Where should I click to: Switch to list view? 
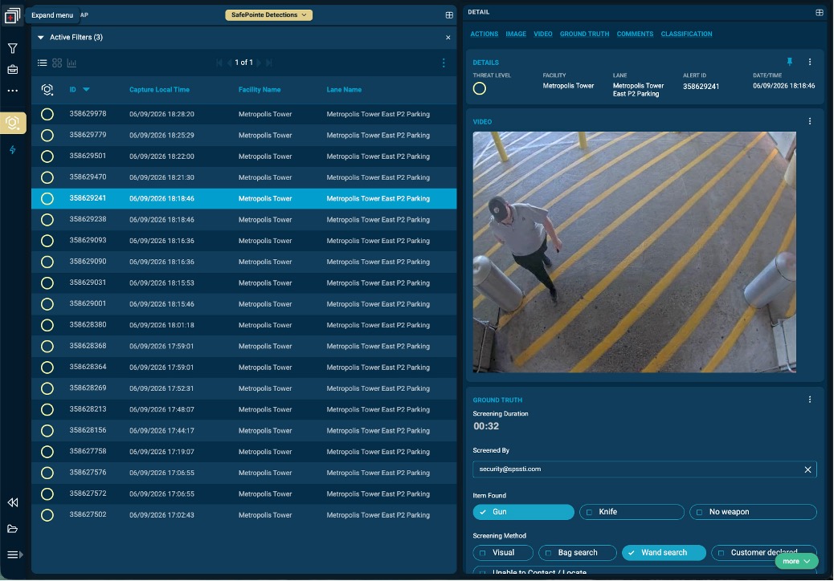tap(42, 63)
